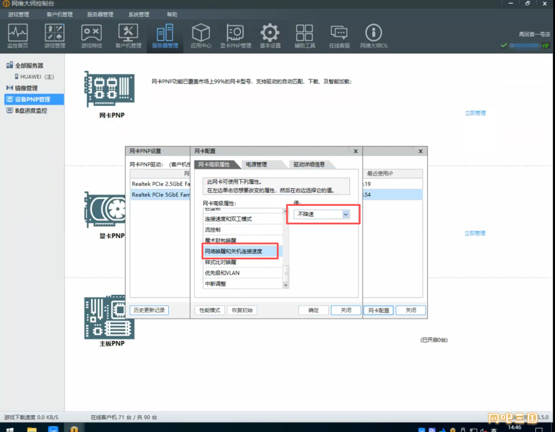555x432 pixels.
Task: Select the 中断调整 property
Action: click(x=243, y=283)
